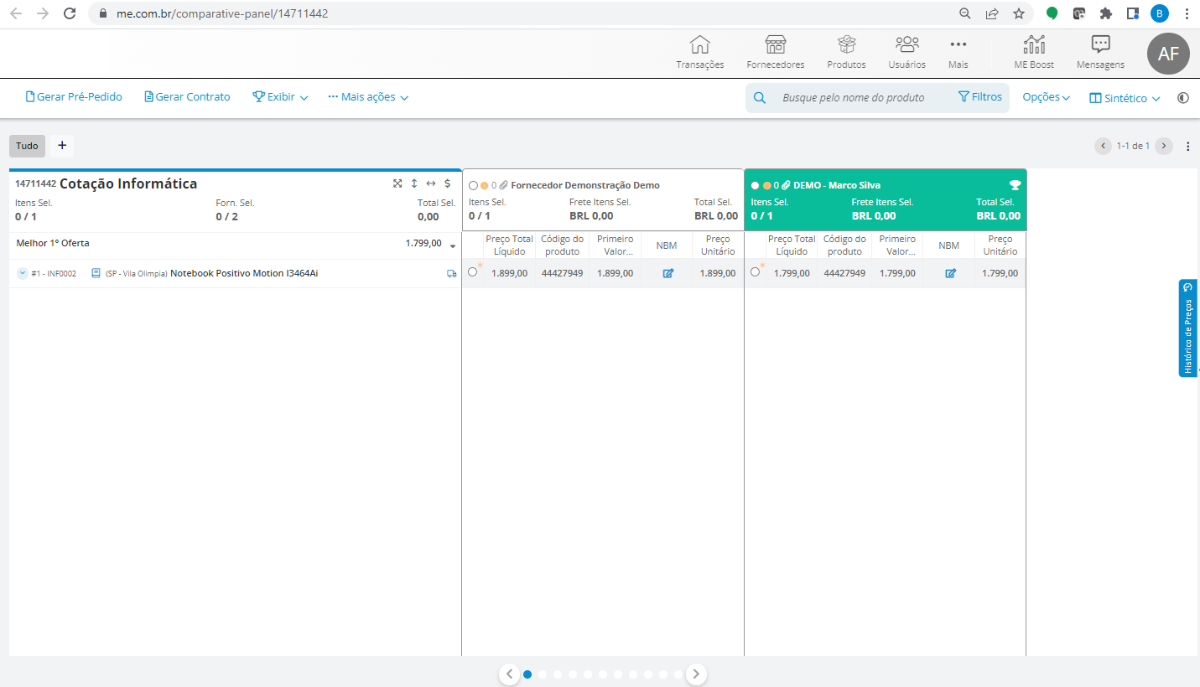This screenshot has width=1200, height=687.
Task: Open the vertical three-dot menu near pagination
Action: point(1187,146)
